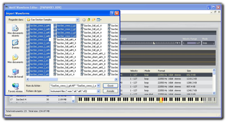Select file icon of SaxSec_short_a#2_6
Viewport: 228px width, 124px height.
click(x=82, y=74)
